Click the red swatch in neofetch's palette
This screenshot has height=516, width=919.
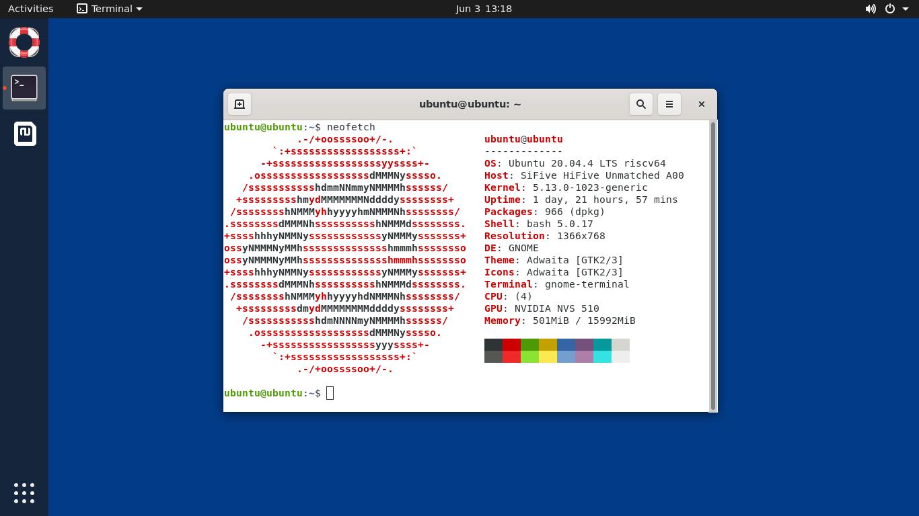coord(511,350)
